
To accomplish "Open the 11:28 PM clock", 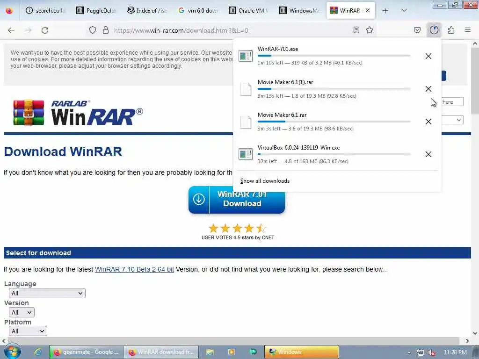I will 455,352.
